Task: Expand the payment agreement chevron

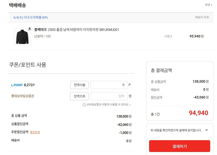Action: click(206, 130)
